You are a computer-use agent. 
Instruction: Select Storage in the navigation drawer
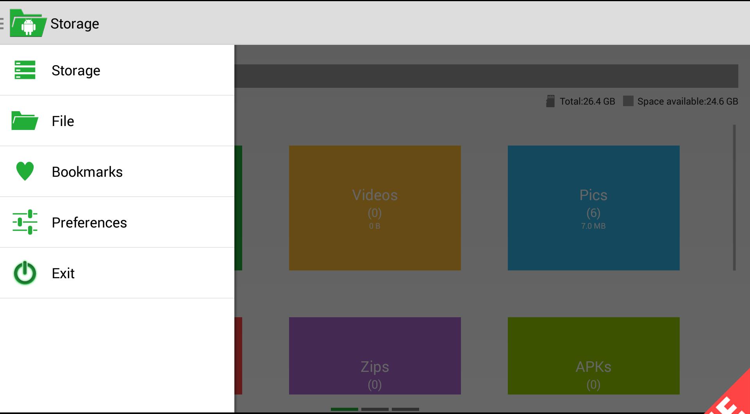76,70
